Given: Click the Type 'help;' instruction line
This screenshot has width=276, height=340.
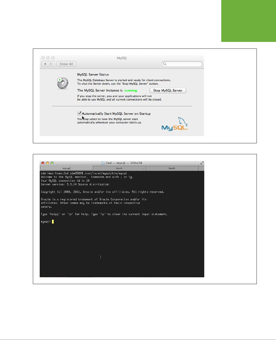Looking at the screenshot, I should (x=104, y=214).
